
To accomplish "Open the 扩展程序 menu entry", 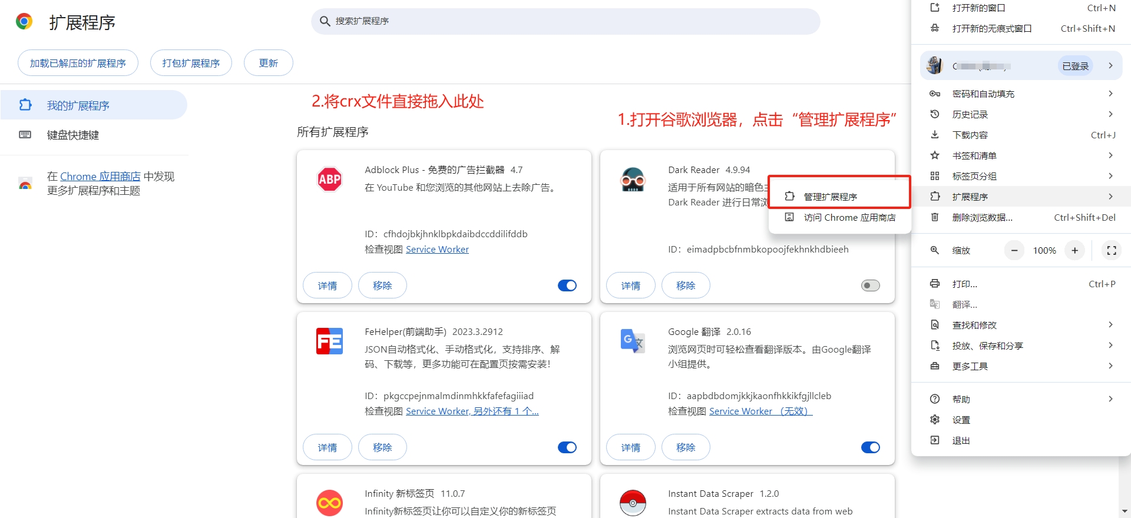I will (1021, 197).
